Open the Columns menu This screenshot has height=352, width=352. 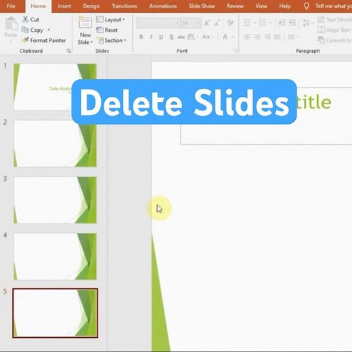tap(293, 37)
